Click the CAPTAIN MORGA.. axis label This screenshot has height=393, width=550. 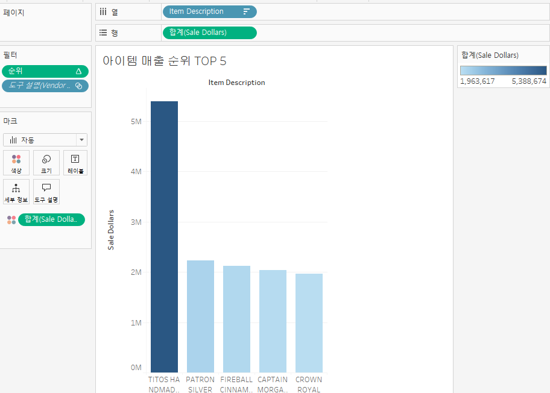(273, 384)
